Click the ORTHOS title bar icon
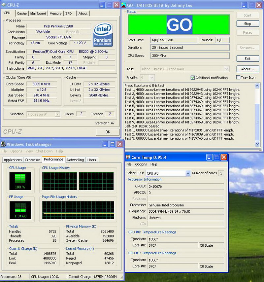 coord(124,5)
